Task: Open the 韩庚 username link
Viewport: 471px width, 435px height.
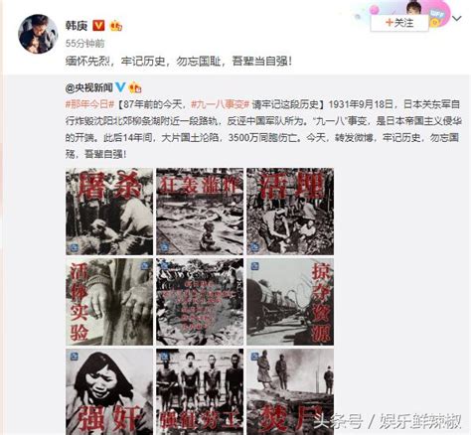Action: [x=77, y=26]
